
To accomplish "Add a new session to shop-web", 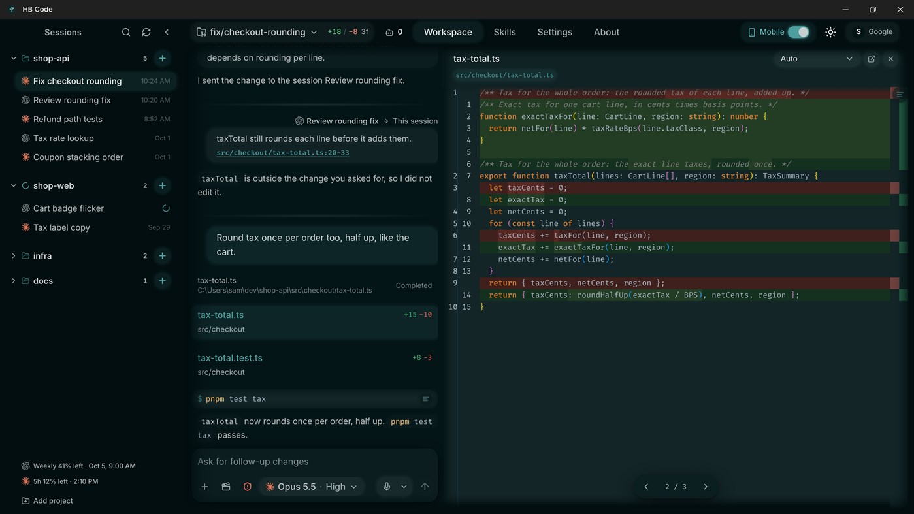I will point(162,185).
